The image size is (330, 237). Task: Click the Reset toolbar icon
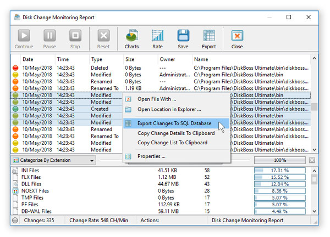pyautogui.click(x=103, y=36)
